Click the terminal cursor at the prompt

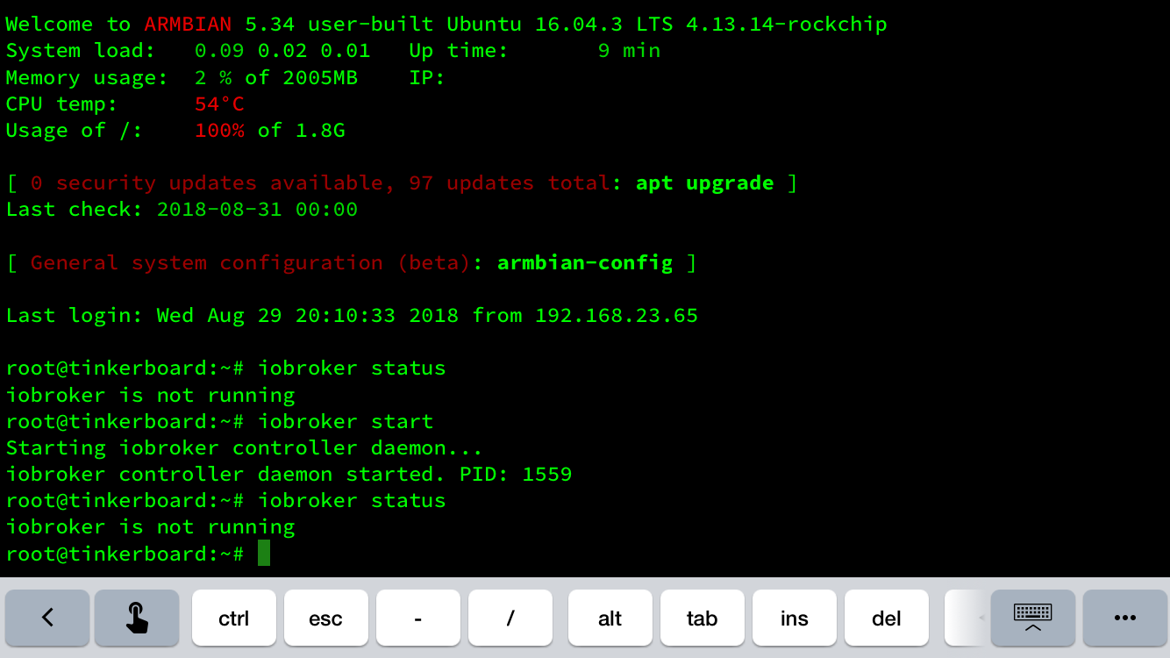coord(264,554)
